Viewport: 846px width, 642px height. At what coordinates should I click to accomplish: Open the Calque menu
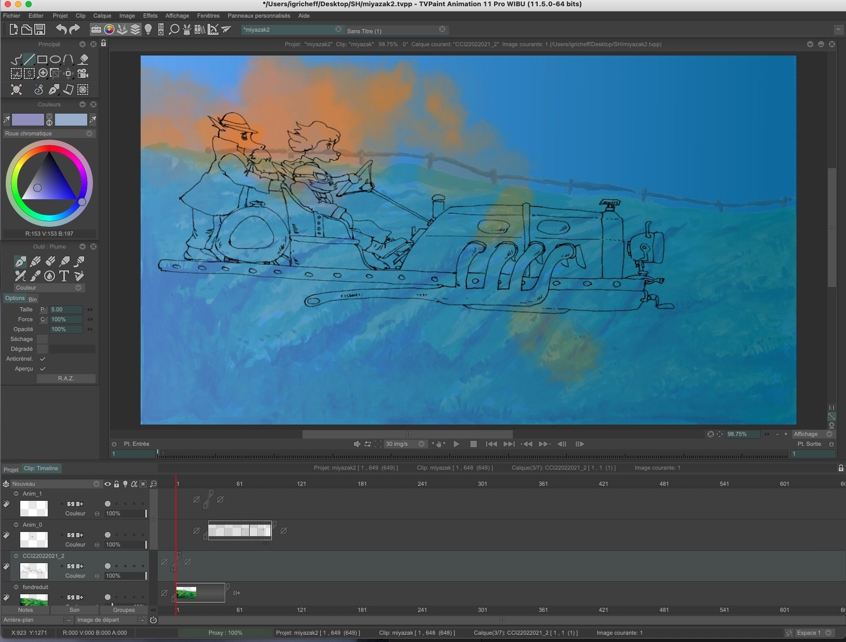[x=102, y=16]
